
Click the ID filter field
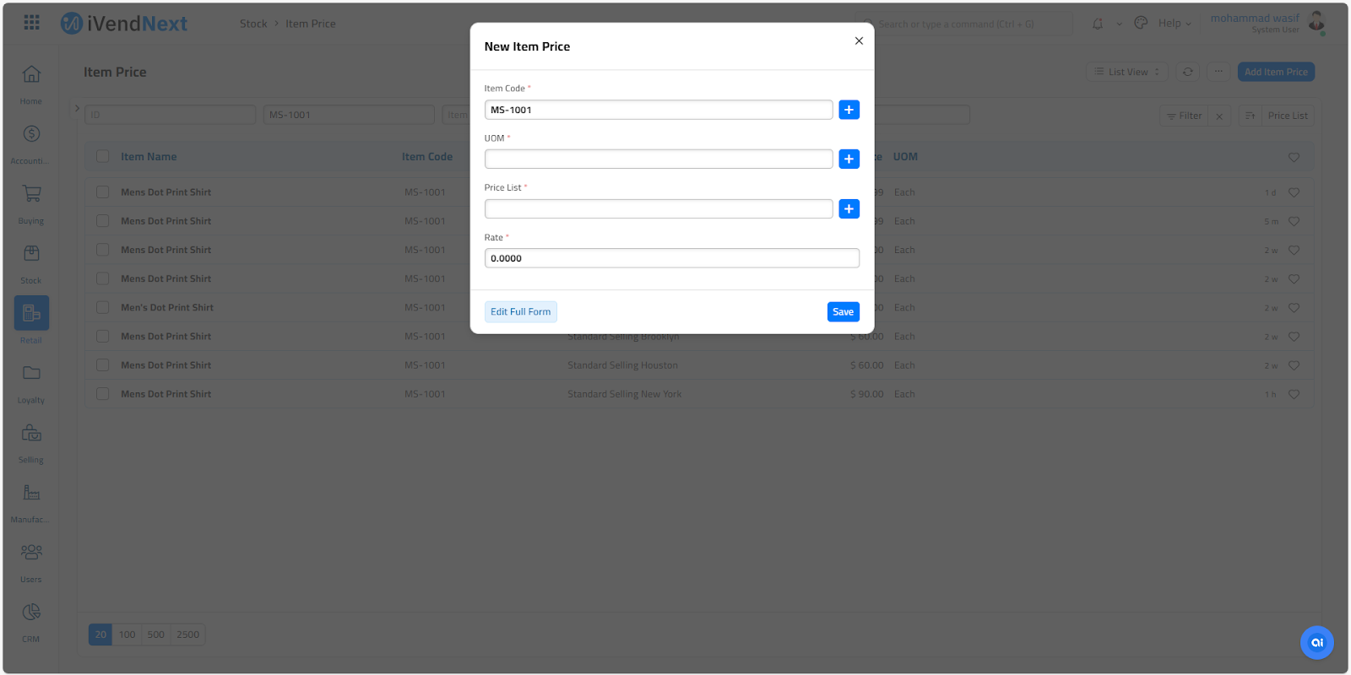click(x=171, y=115)
